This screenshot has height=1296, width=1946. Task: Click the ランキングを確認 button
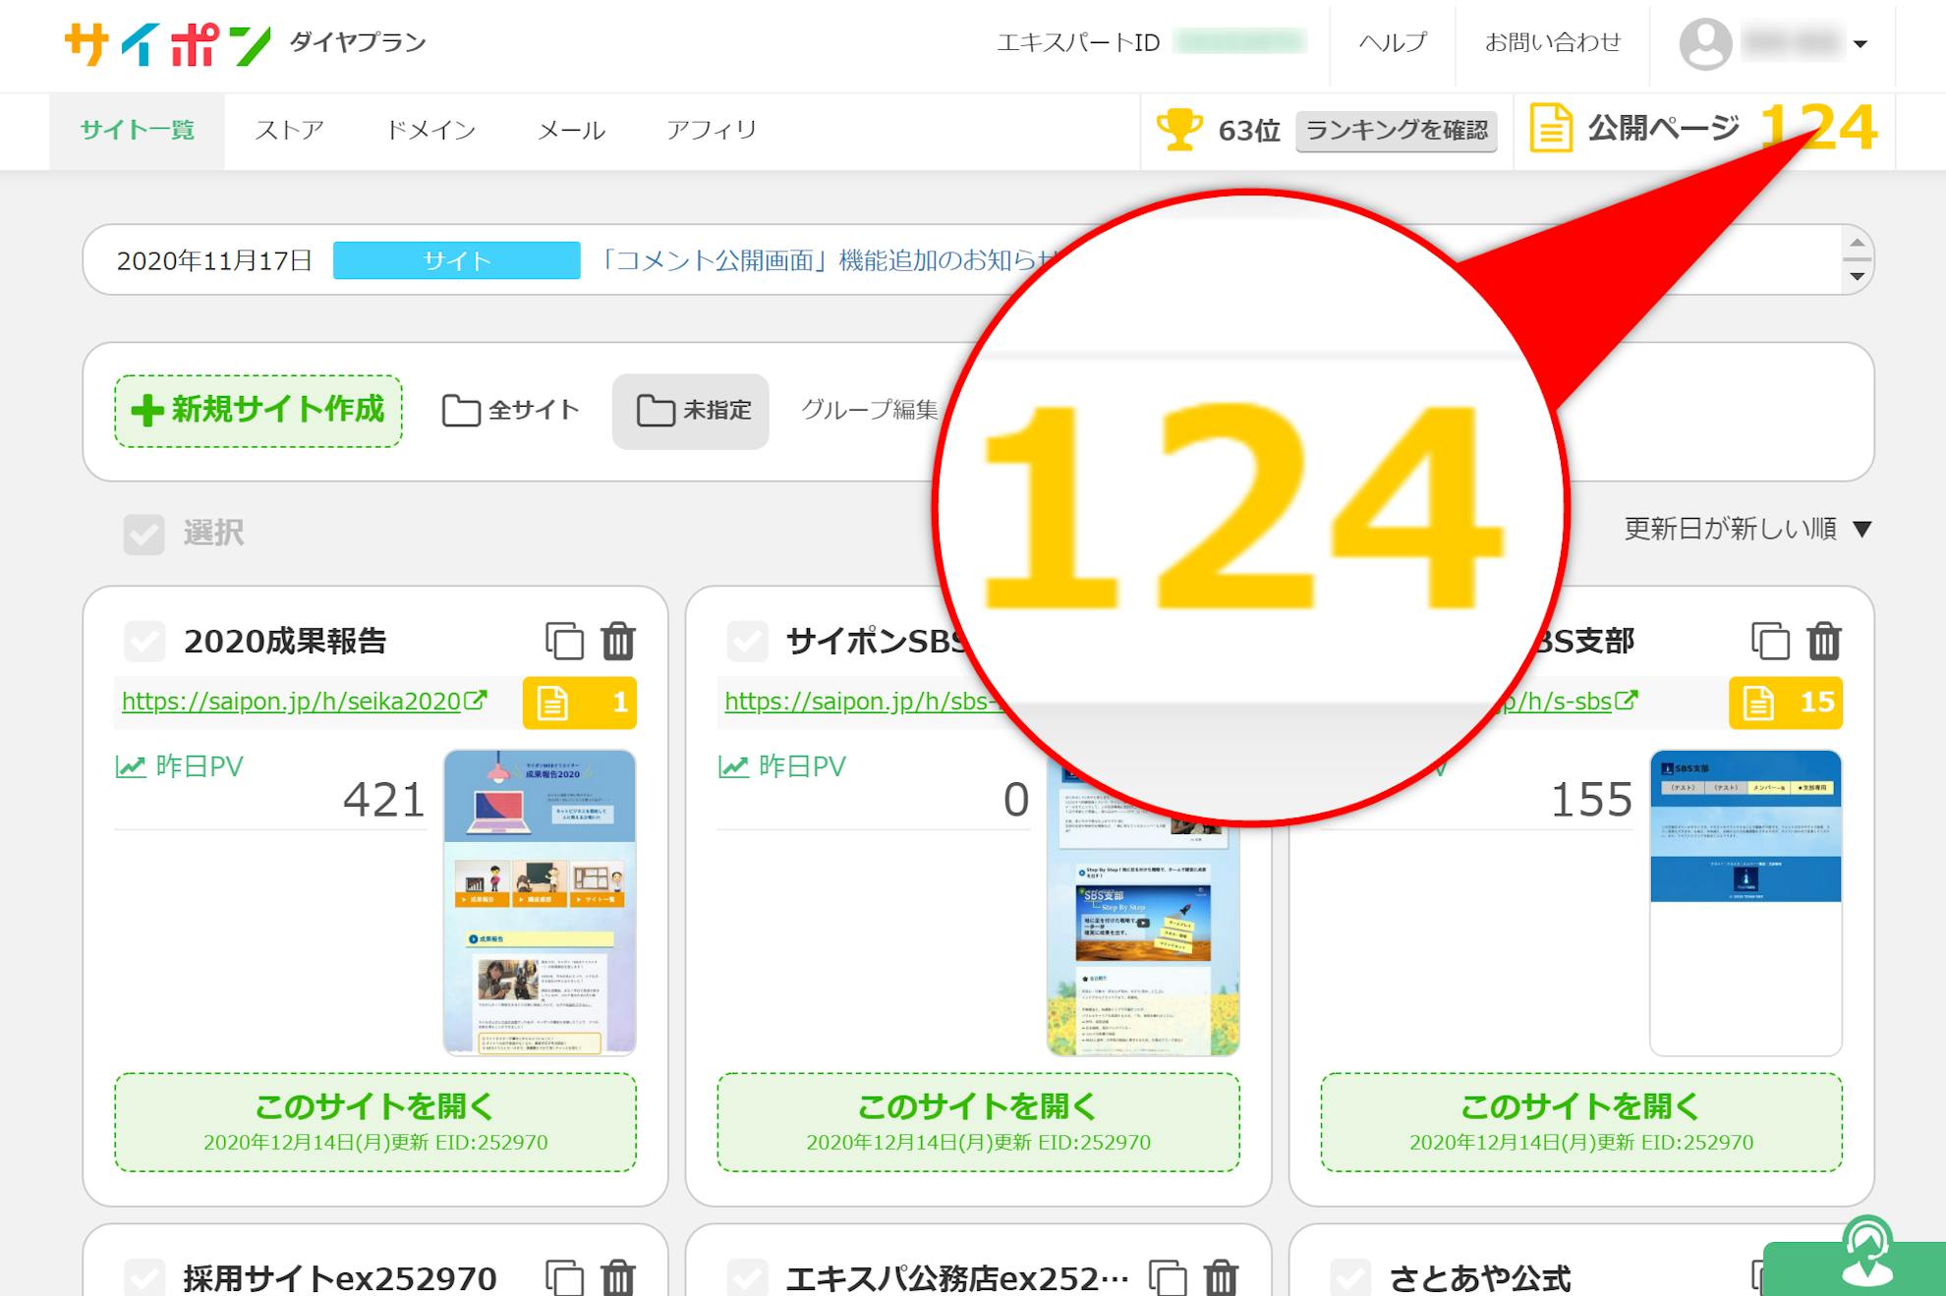(x=1397, y=131)
